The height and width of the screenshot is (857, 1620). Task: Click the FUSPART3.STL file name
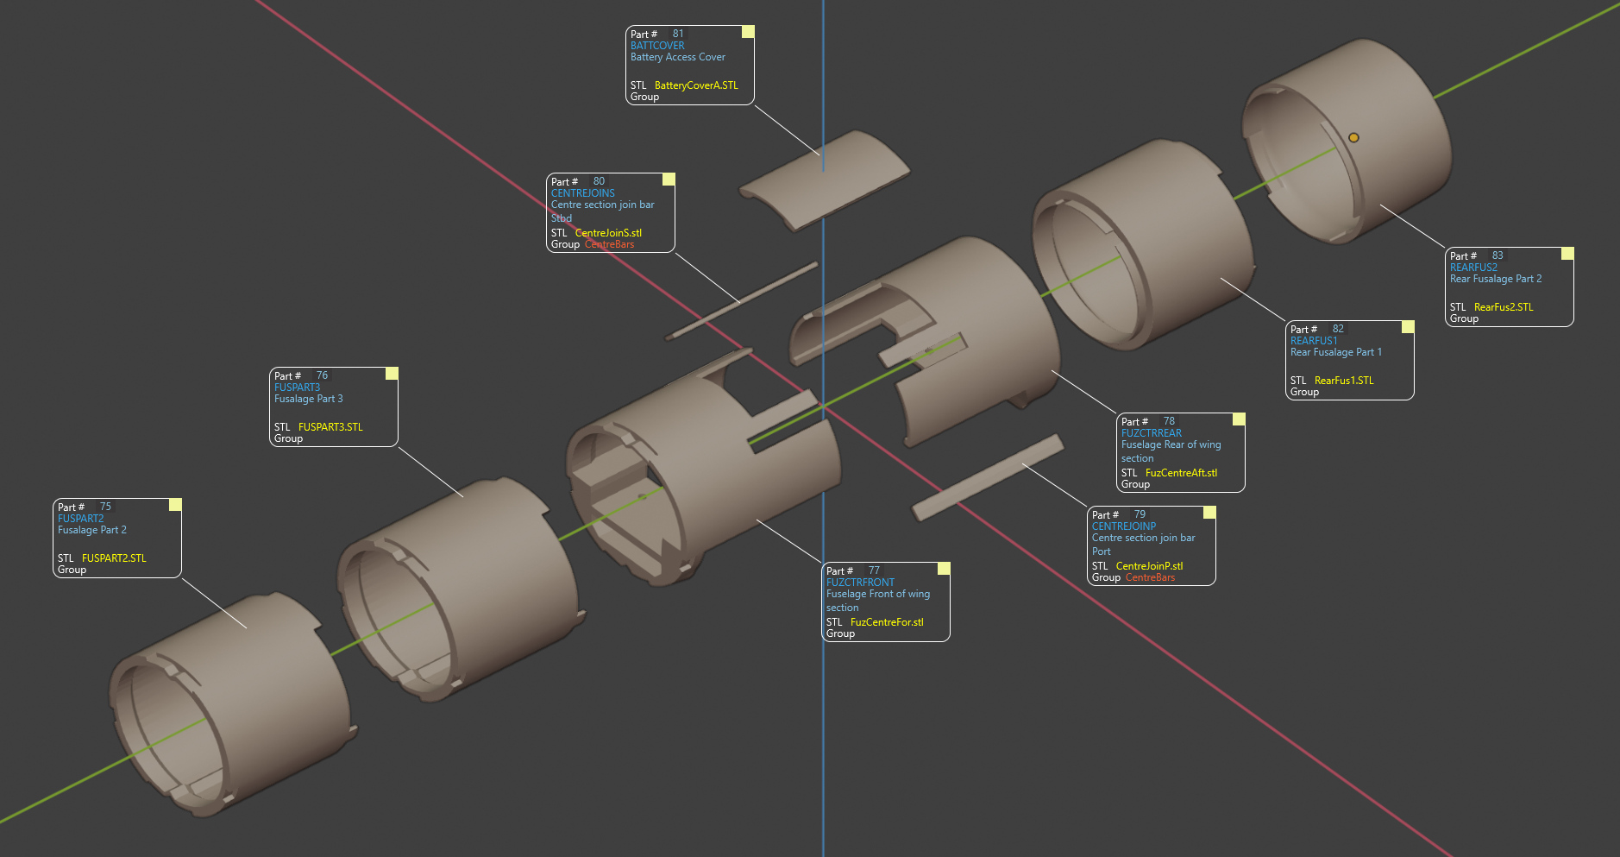[x=330, y=427]
